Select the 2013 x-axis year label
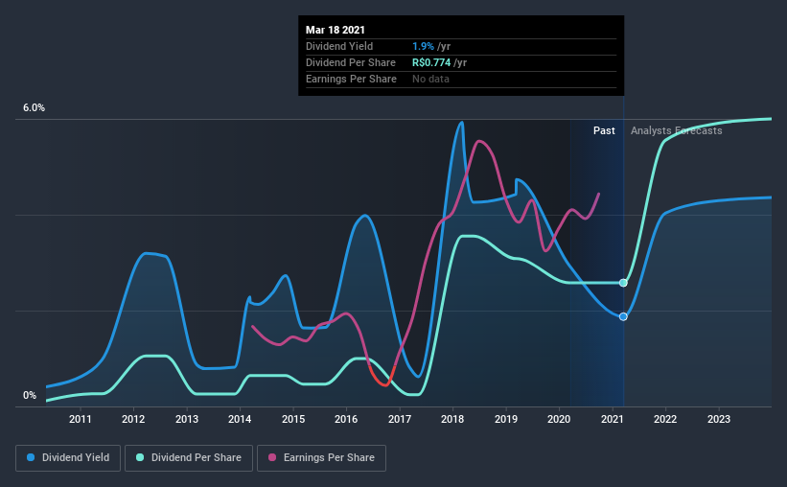Image resolution: width=787 pixels, height=487 pixels. point(187,419)
